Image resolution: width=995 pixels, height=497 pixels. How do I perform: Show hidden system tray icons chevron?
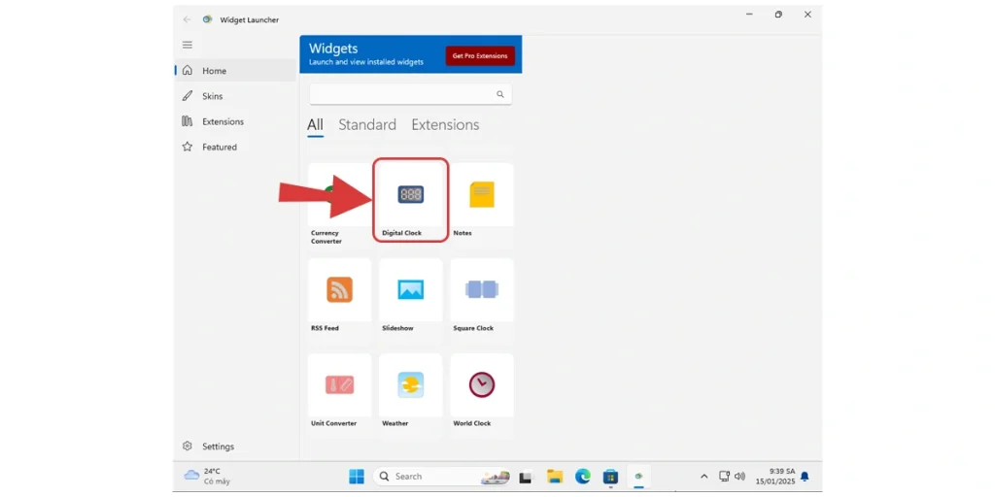click(703, 477)
